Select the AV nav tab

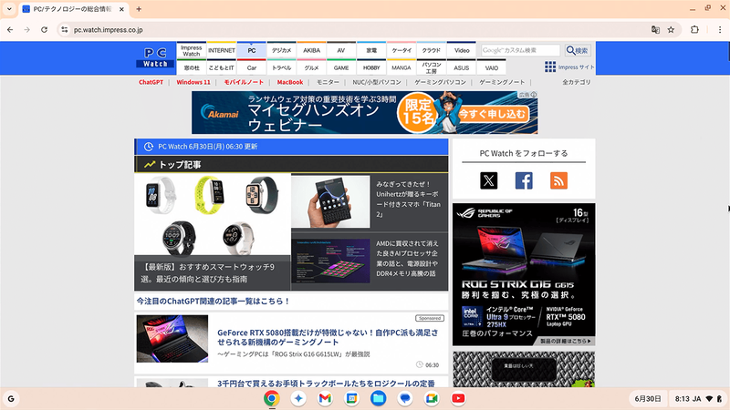pyautogui.click(x=341, y=50)
